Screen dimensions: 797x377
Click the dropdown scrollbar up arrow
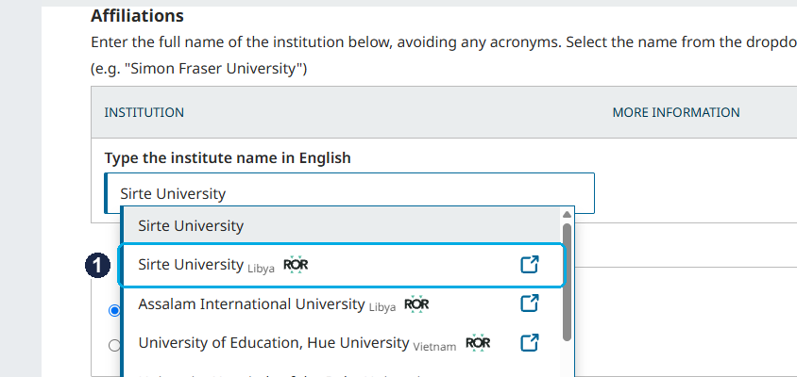pos(568,215)
